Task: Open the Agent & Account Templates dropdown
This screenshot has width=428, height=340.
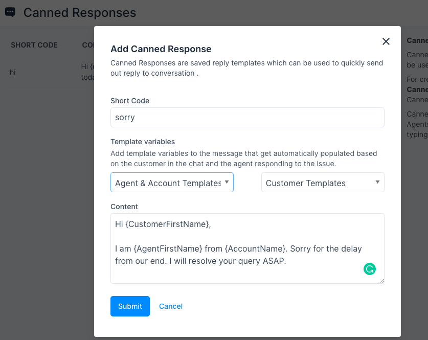Action: pos(172,182)
